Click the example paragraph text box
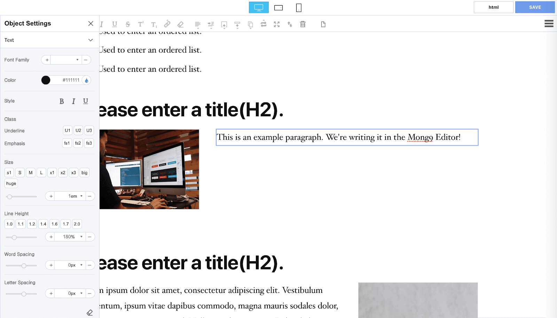Screen dimensions: 557x318 click(347, 137)
